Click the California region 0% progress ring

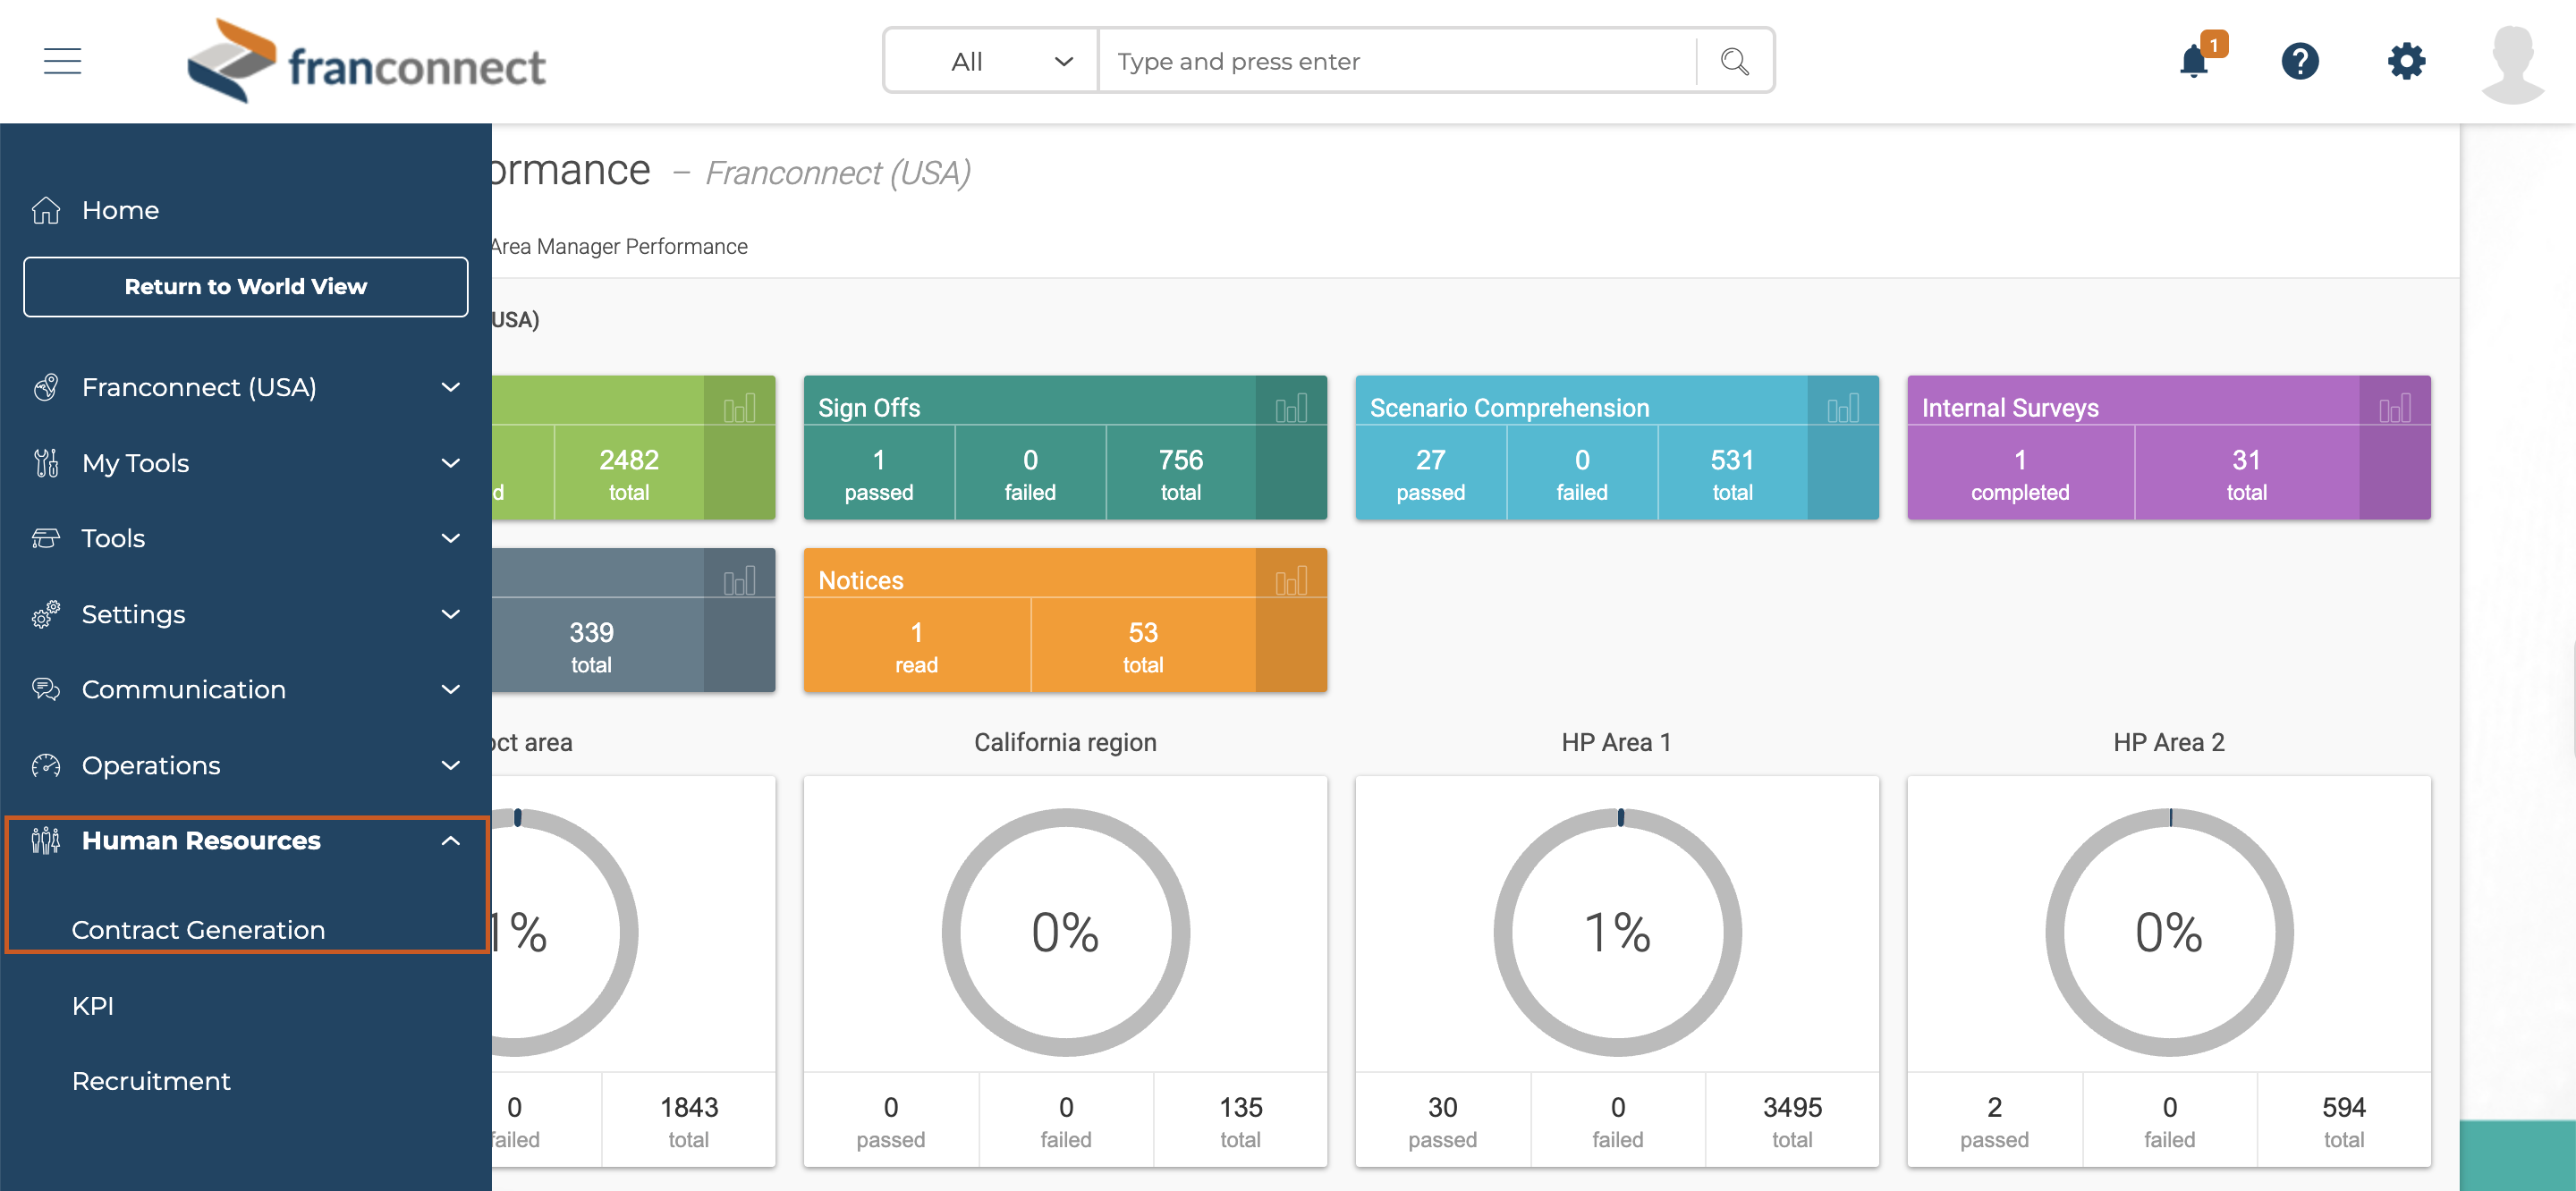[x=1065, y=932]
